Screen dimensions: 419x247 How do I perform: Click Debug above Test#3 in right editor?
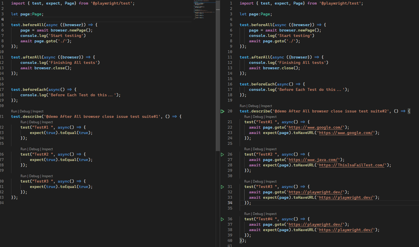coord(258,181)
